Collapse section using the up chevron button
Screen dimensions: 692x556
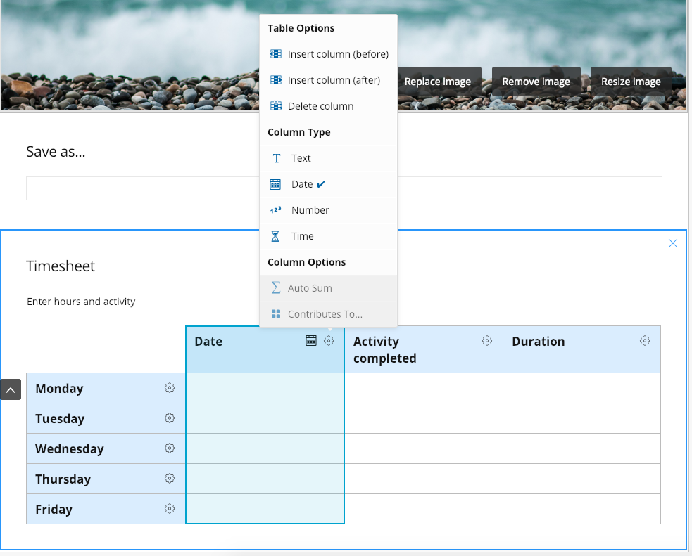tap(11, 389)
